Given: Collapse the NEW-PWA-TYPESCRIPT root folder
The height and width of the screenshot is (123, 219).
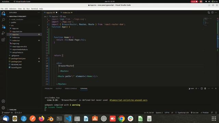Looking at the screenshot, I should (x=17, y=16).
